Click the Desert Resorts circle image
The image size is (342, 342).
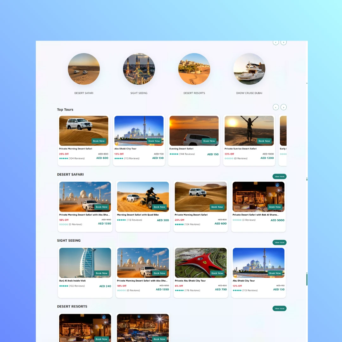(194, 69)
